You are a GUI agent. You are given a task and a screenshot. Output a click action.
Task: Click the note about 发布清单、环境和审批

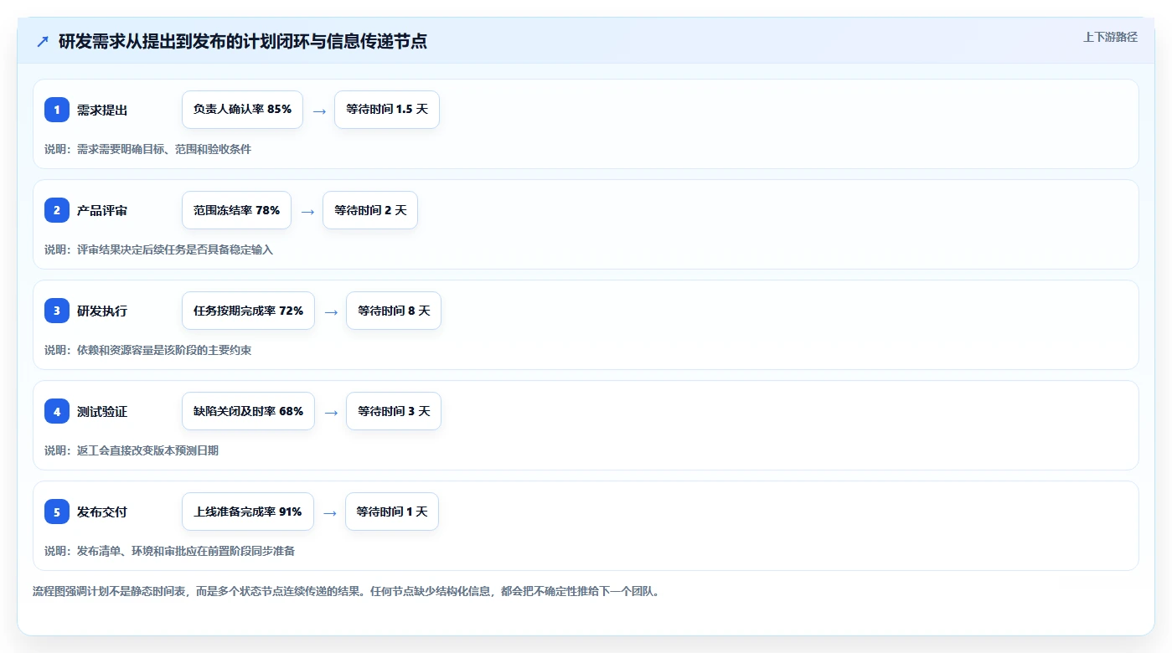[x=169, y=551]
